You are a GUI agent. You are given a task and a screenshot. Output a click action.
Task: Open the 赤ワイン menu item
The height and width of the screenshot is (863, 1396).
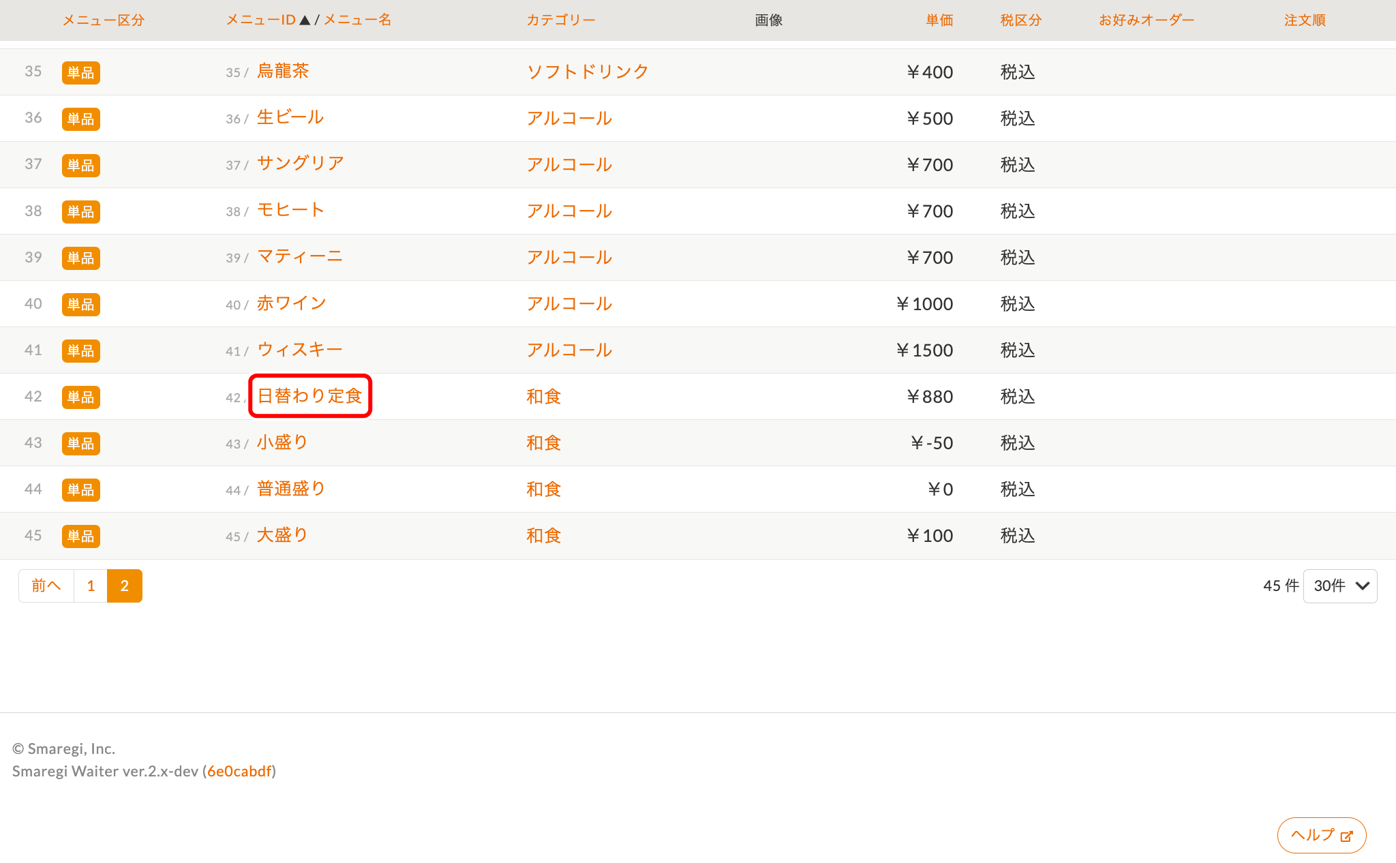(292, 303)
